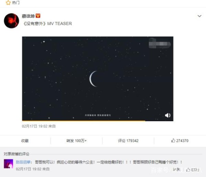
Task: Select the 转发 100万+ tab
Action: click(x=76, y=141)
